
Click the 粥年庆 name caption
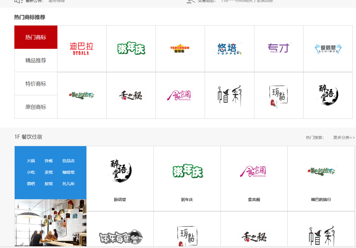pyautogui.click(x=187, y=199)
